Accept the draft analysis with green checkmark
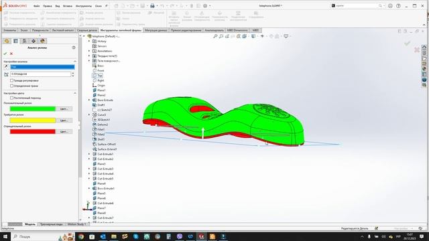The image size is (429, 241). click(5, 54)
